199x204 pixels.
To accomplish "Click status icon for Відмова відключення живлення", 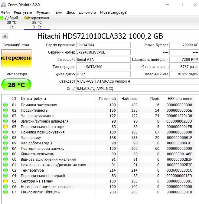I will pyautogui.click(x=5, y=160).
